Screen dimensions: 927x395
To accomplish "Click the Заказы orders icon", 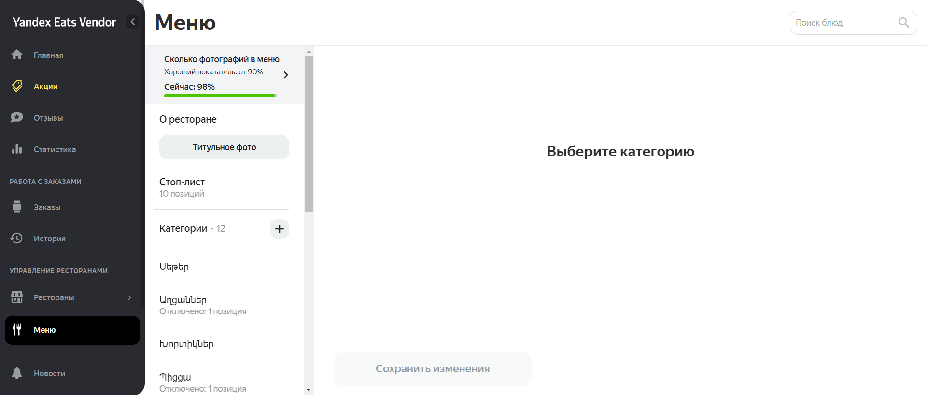I will coord(17,207).
